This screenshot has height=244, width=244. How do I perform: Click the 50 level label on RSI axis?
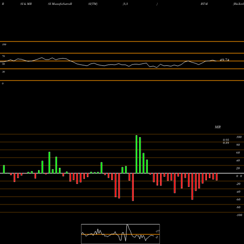(x=3, y=64)
